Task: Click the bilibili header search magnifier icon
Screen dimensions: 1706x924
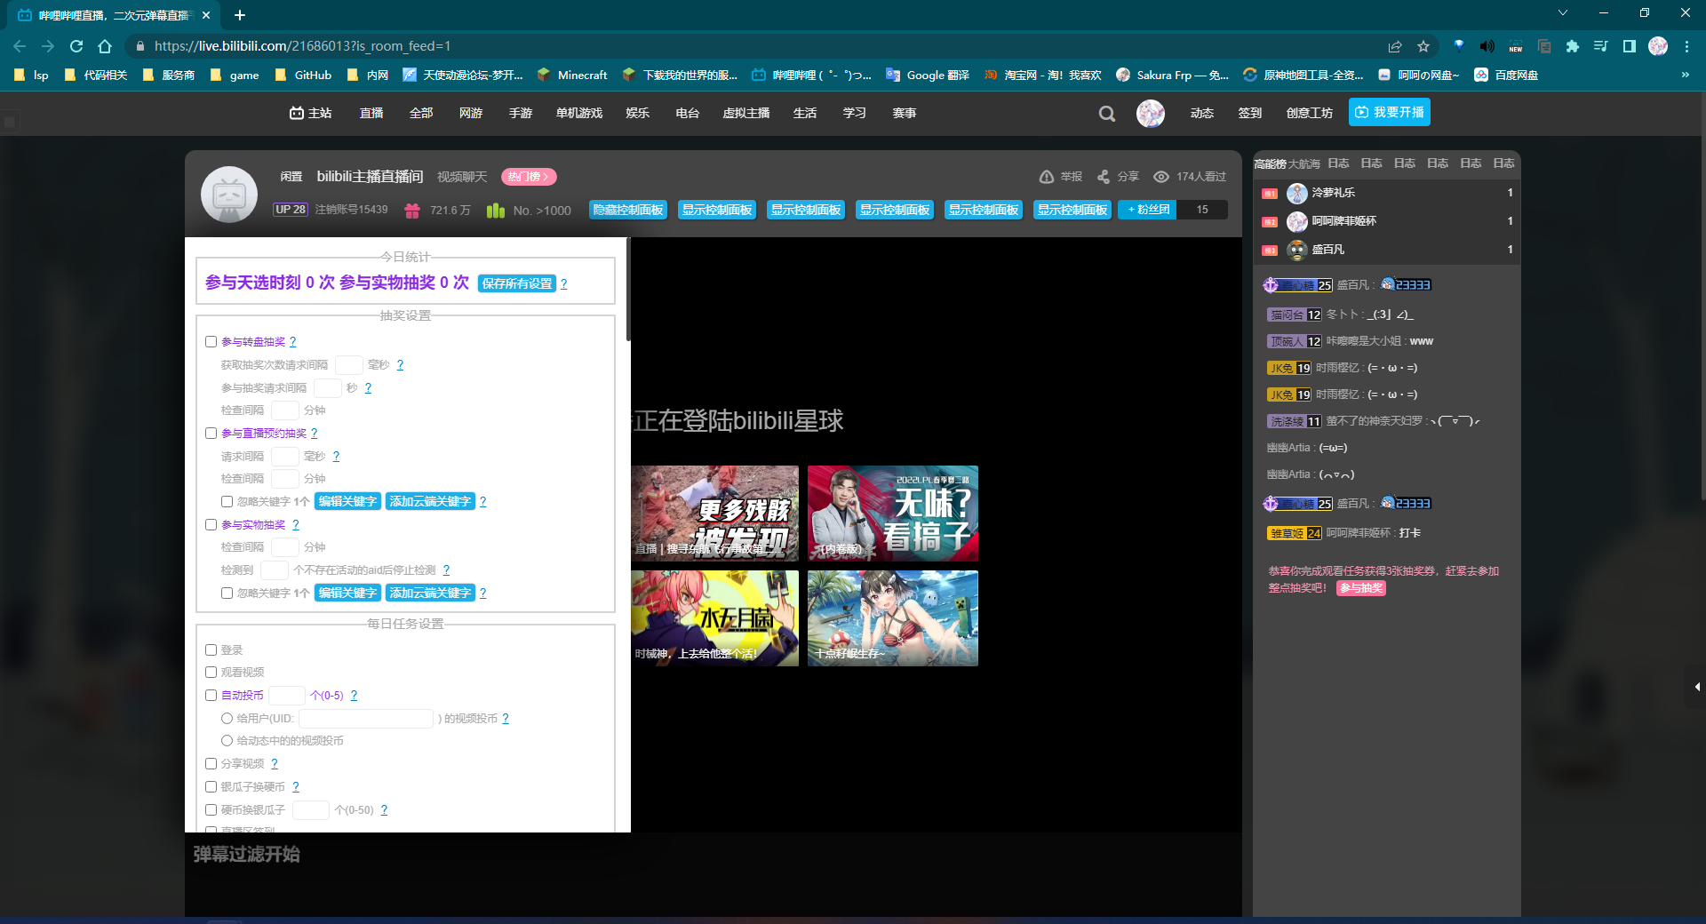Action: point(1107,114)
